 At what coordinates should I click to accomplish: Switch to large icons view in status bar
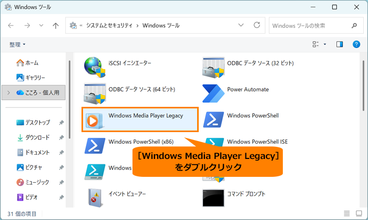point(359,213)
